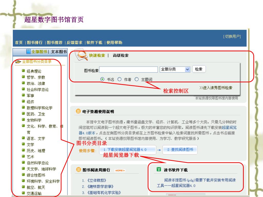Click the green bullet icon for 天文学、地球科学

pyautogui.click(x=23, y=169)
